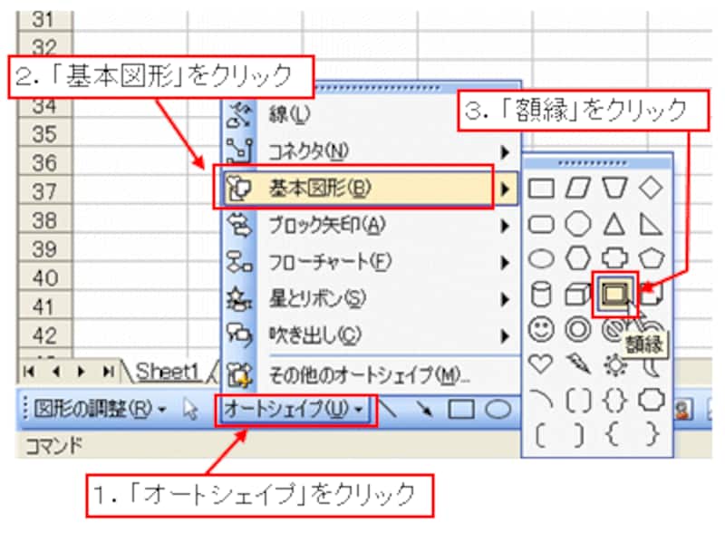Select the Right Brace shape
725x533 pixels.
pyautogui.click(x=652, y=435)
